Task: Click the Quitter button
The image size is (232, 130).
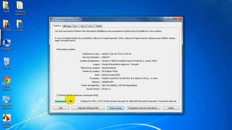Action: pos(171,108)
